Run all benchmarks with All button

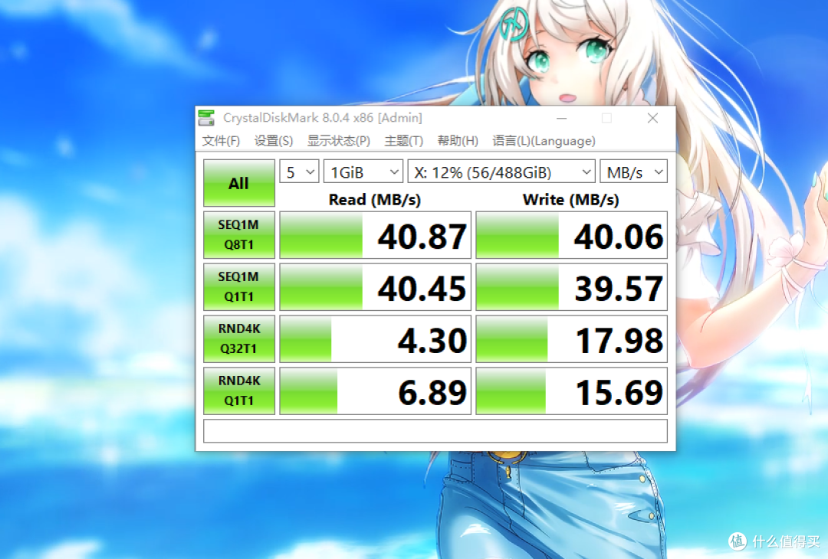[238, 183]
